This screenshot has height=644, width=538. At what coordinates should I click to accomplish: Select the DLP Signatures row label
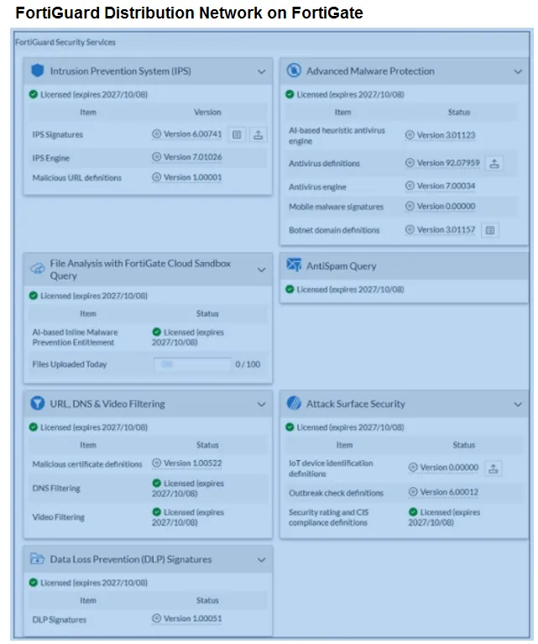point(59,620)
